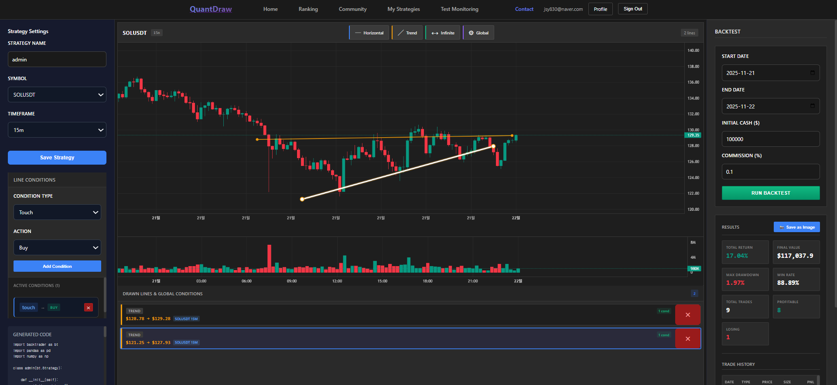
Task: Click the 1 cond badge on second trend
Action: 664,335
